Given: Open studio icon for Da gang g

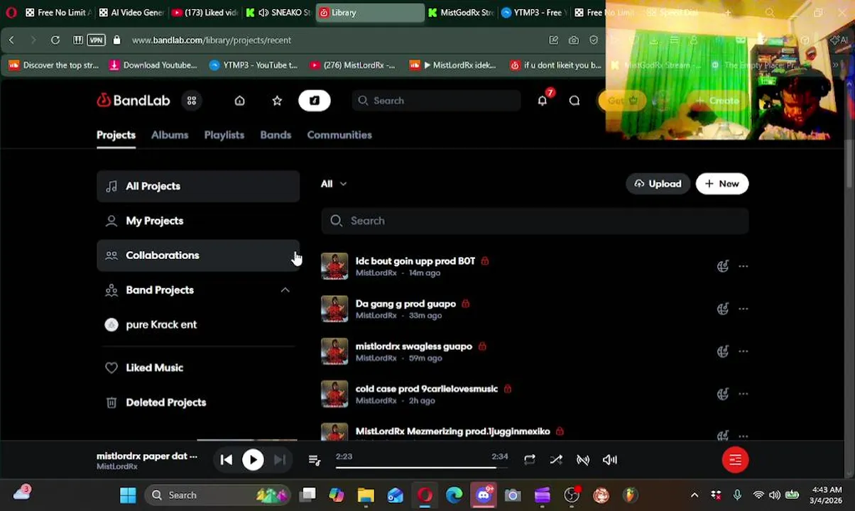Looking at the screenshot, I should pyautogui.click(x=723, y=309).
